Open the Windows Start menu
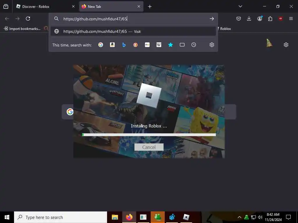 pos(7,217)
